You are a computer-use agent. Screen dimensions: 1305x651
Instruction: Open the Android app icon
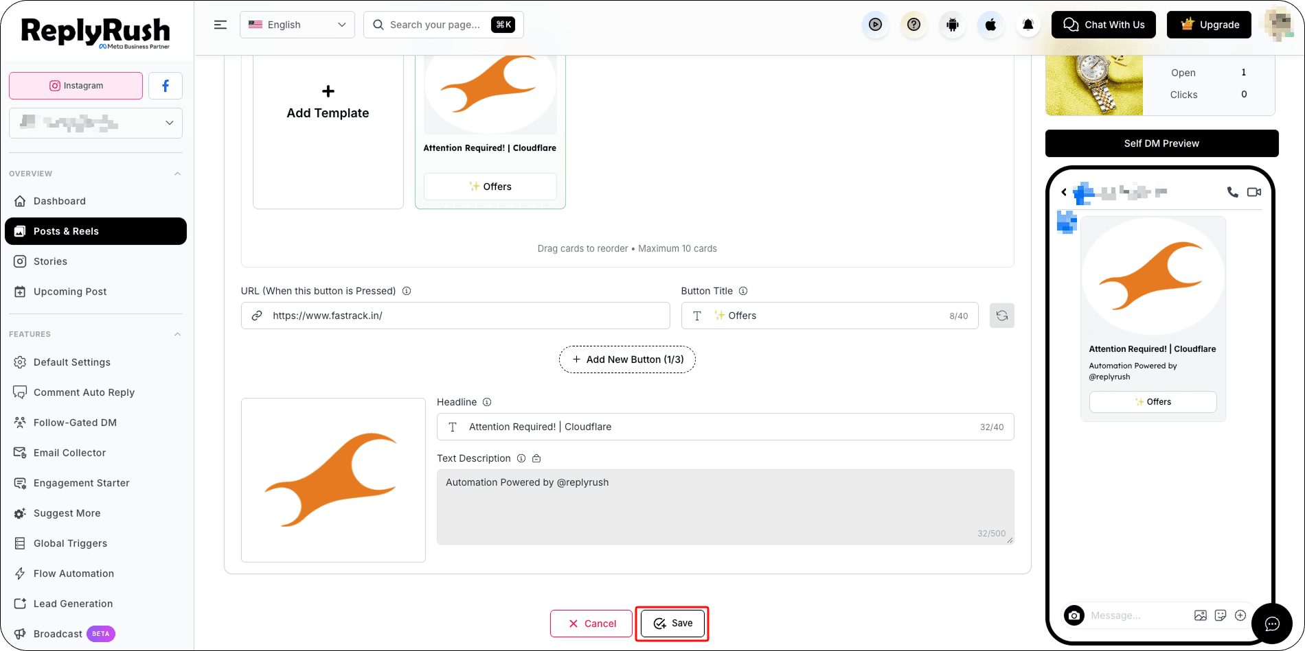[952, 25]
